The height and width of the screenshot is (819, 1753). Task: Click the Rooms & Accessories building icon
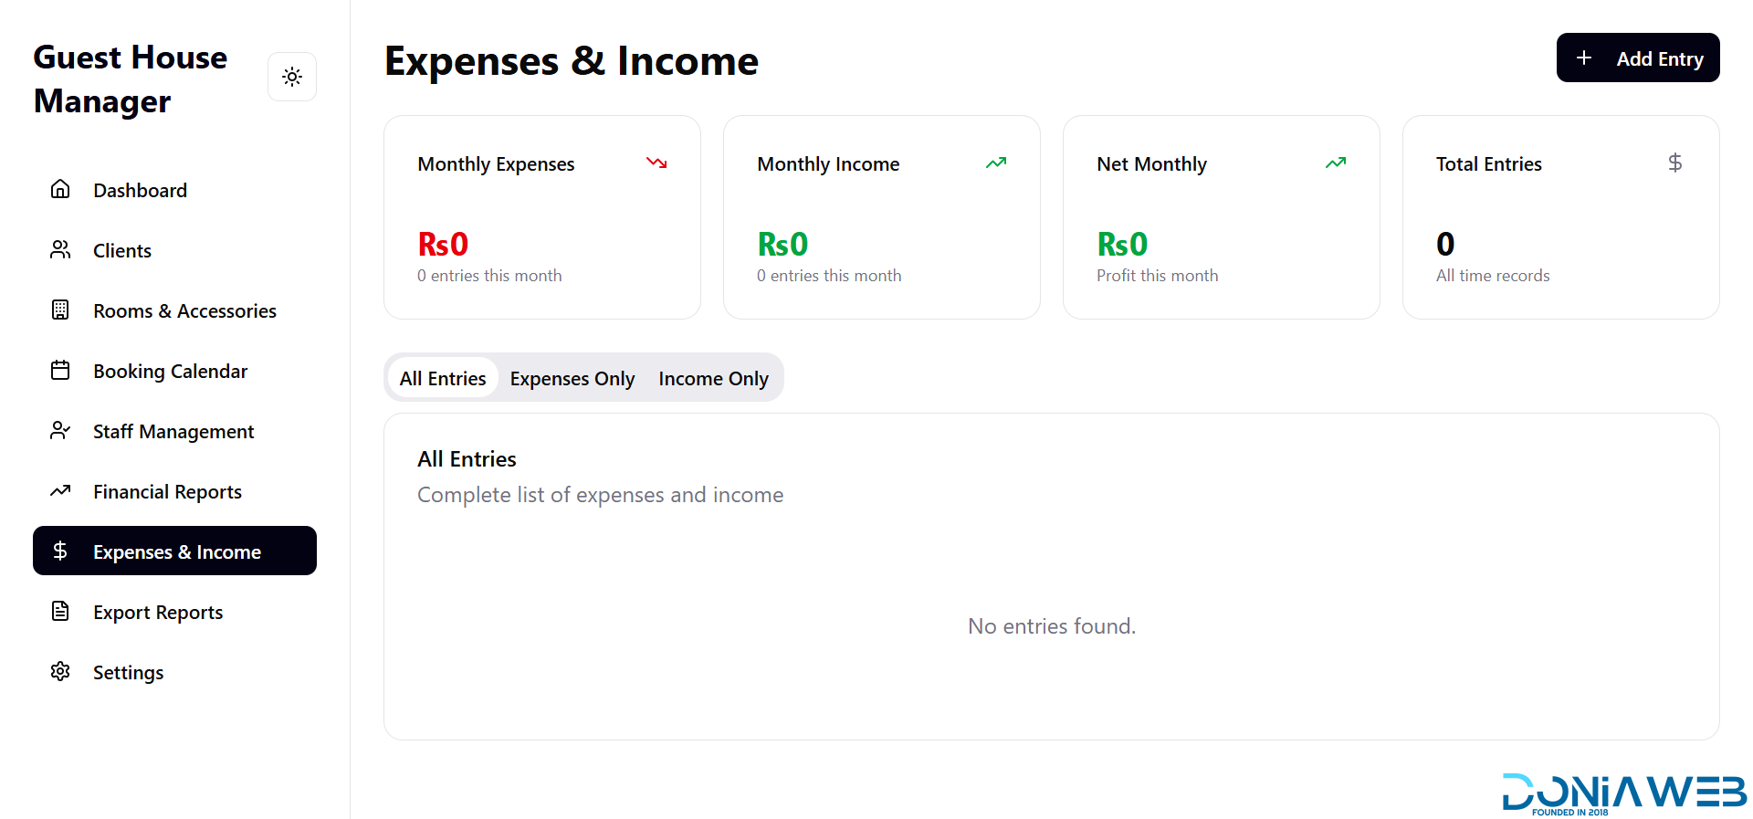(x=60, y=310)
